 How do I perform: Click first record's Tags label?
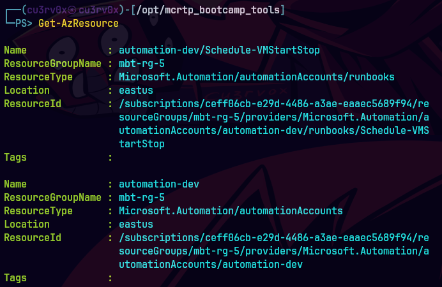click(x=15, y=158)
